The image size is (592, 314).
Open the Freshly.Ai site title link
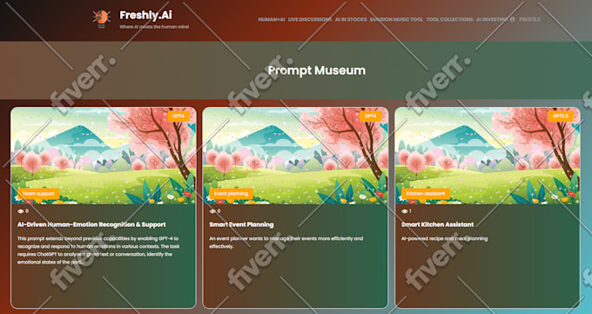coord(145,15)
